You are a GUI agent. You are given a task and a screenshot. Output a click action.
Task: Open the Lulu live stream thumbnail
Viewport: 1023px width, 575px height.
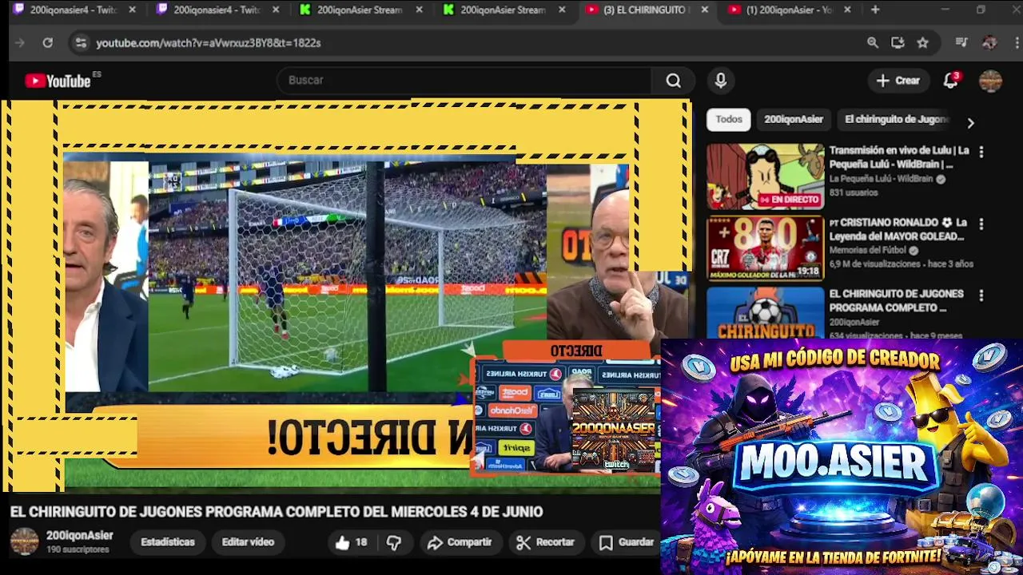765,176
